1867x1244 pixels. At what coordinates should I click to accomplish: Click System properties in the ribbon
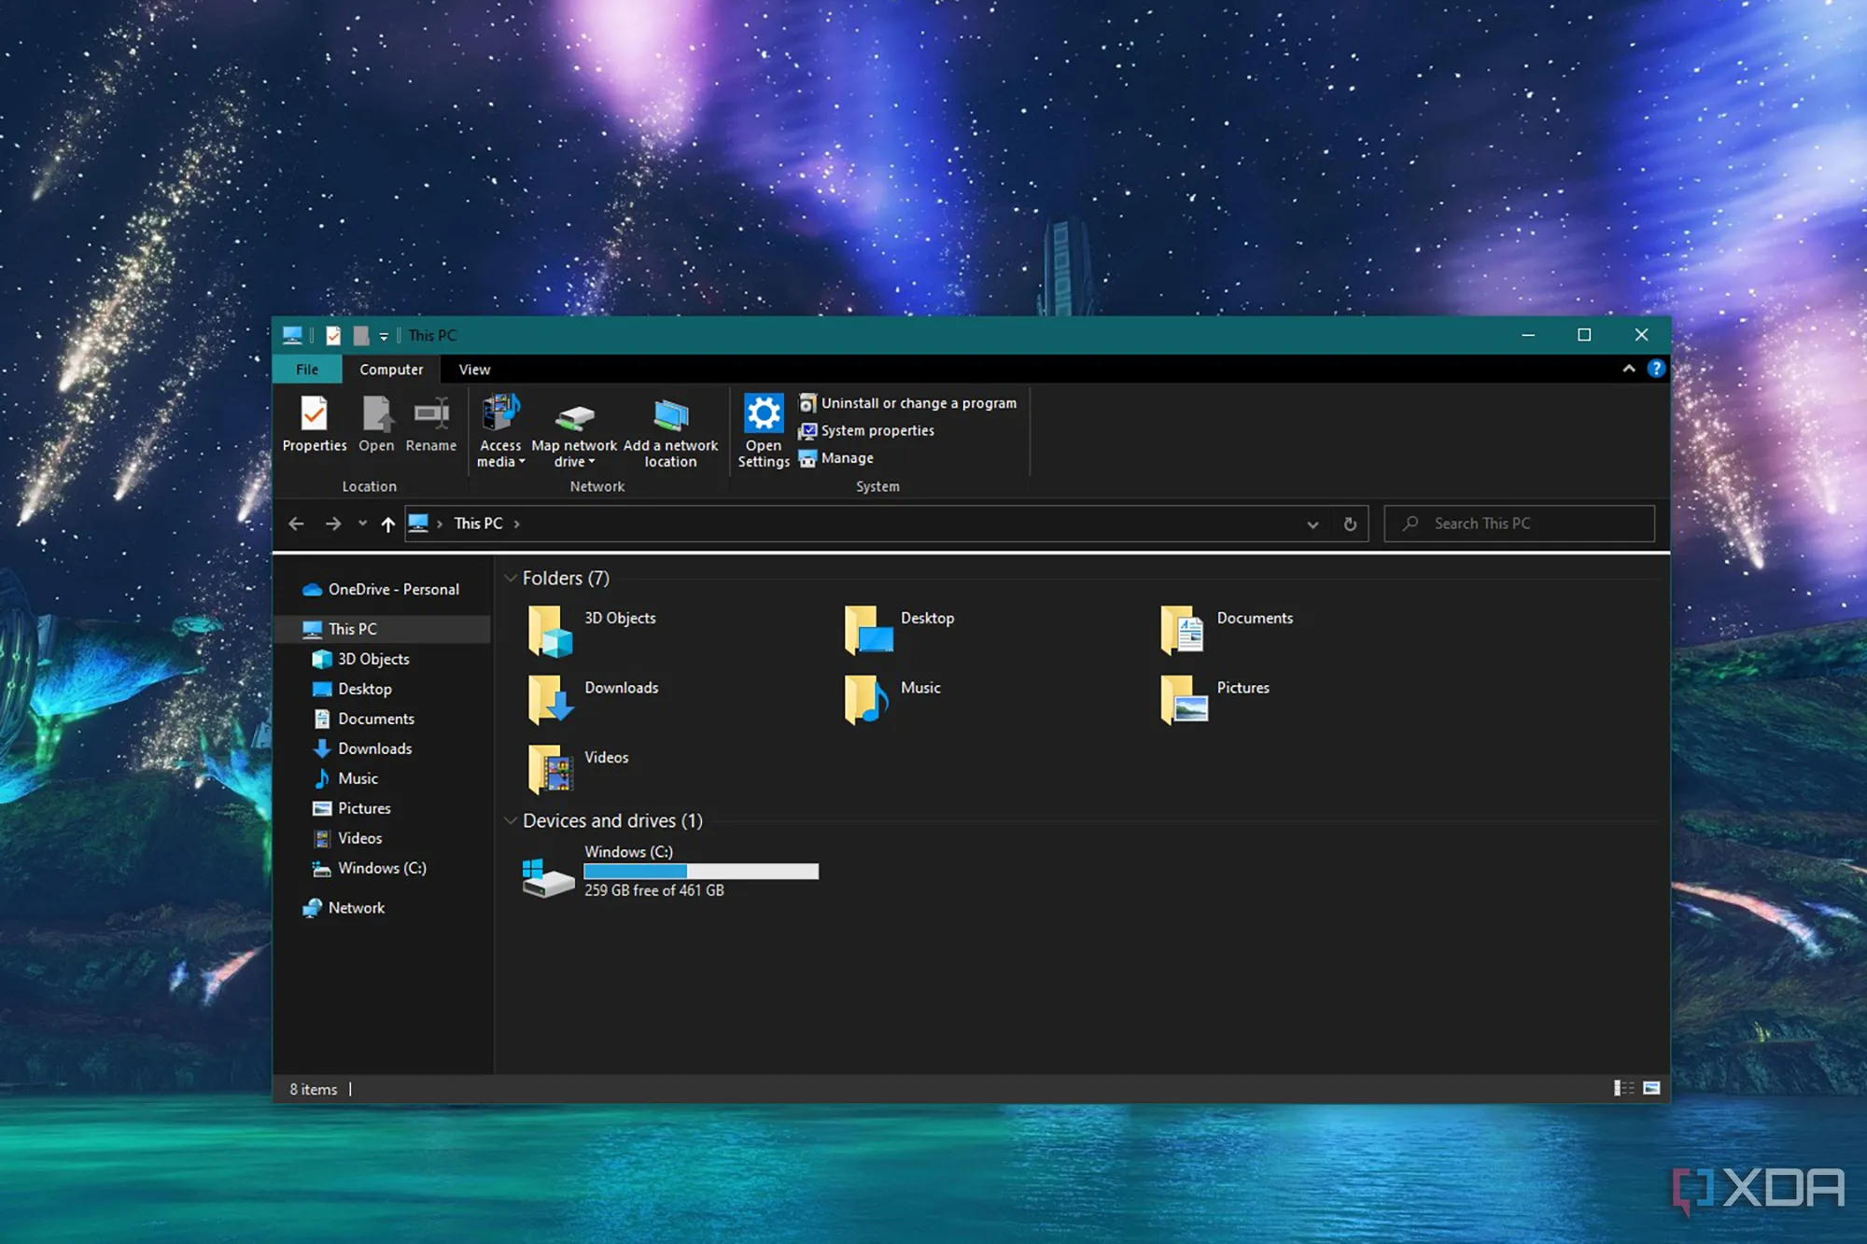coord(866,430)
